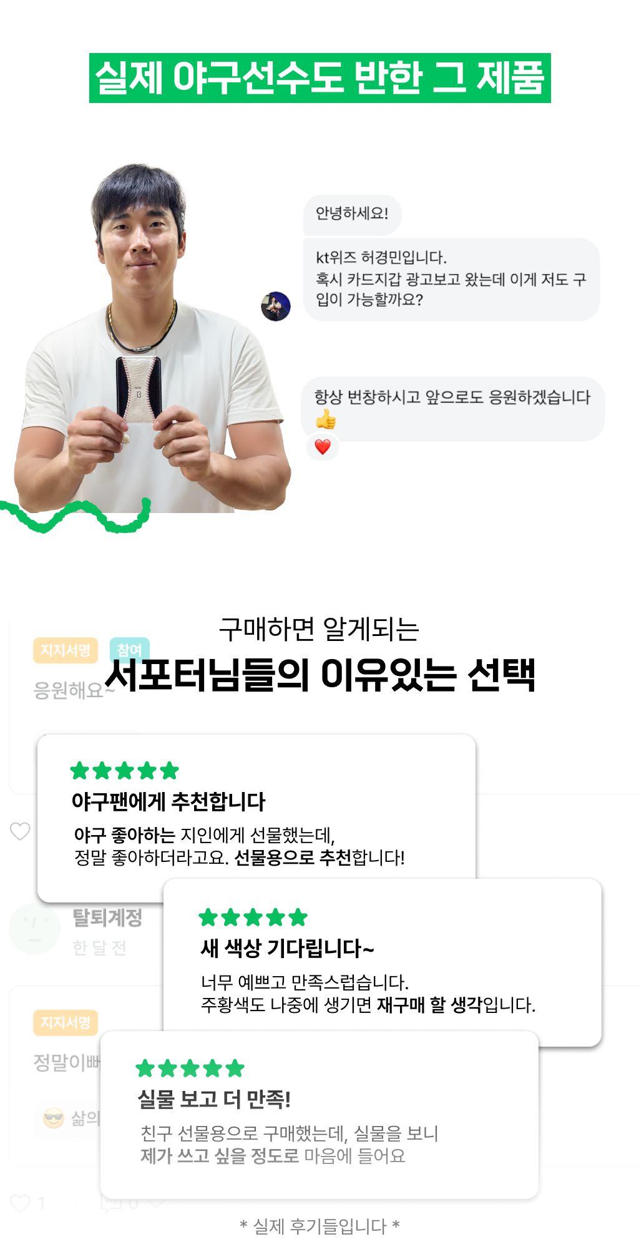Select the teal 참여 tag
The width and height of the screenshot is (639, 1247).
(x=129, y=649)
